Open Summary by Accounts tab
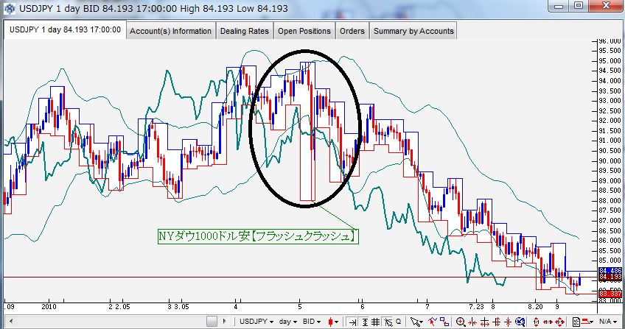This screenshot has height=329, width=625. click(413, 31)
